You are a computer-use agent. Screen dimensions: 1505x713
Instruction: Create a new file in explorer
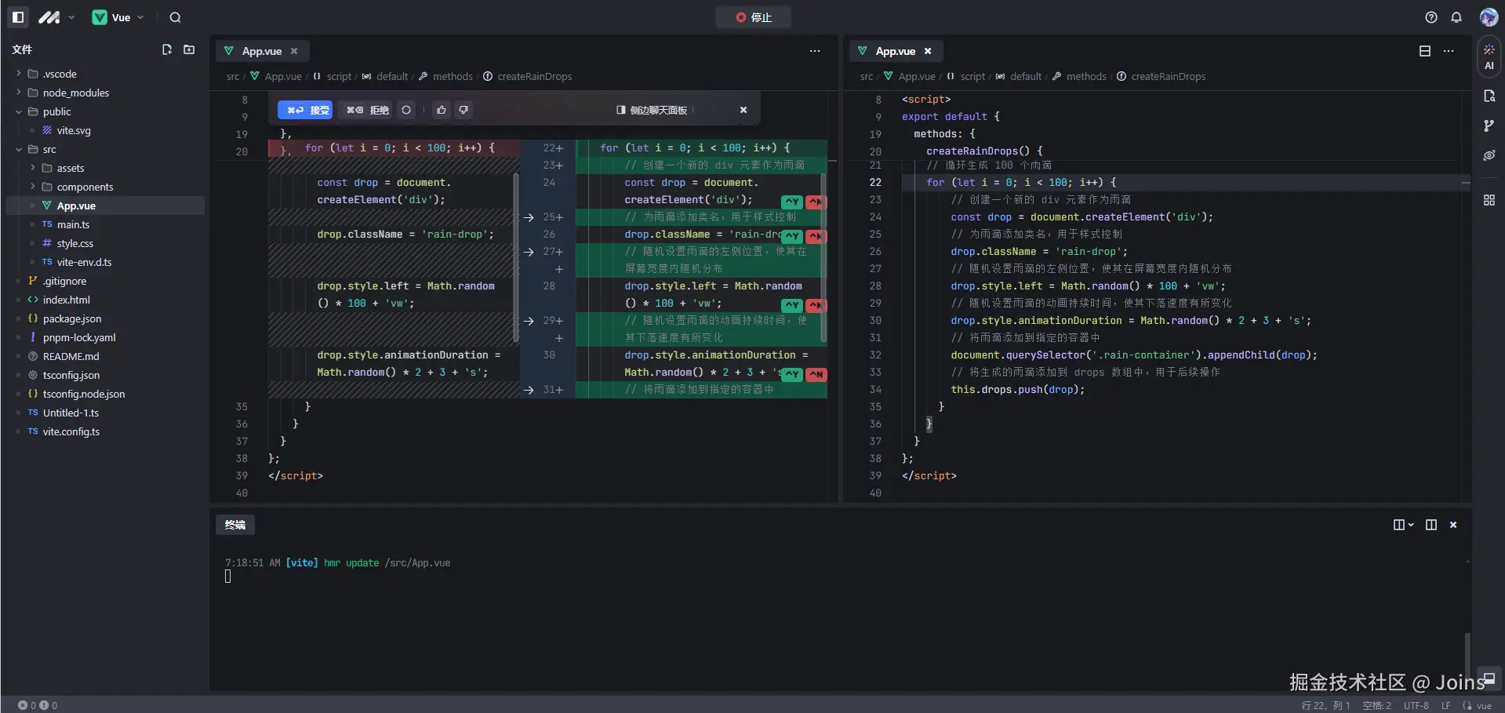click(x=166, y=49)
